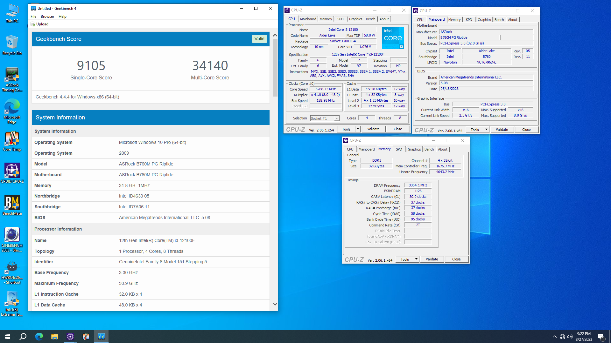Click Geekbench scrollbar up arrow

point(275,35)
